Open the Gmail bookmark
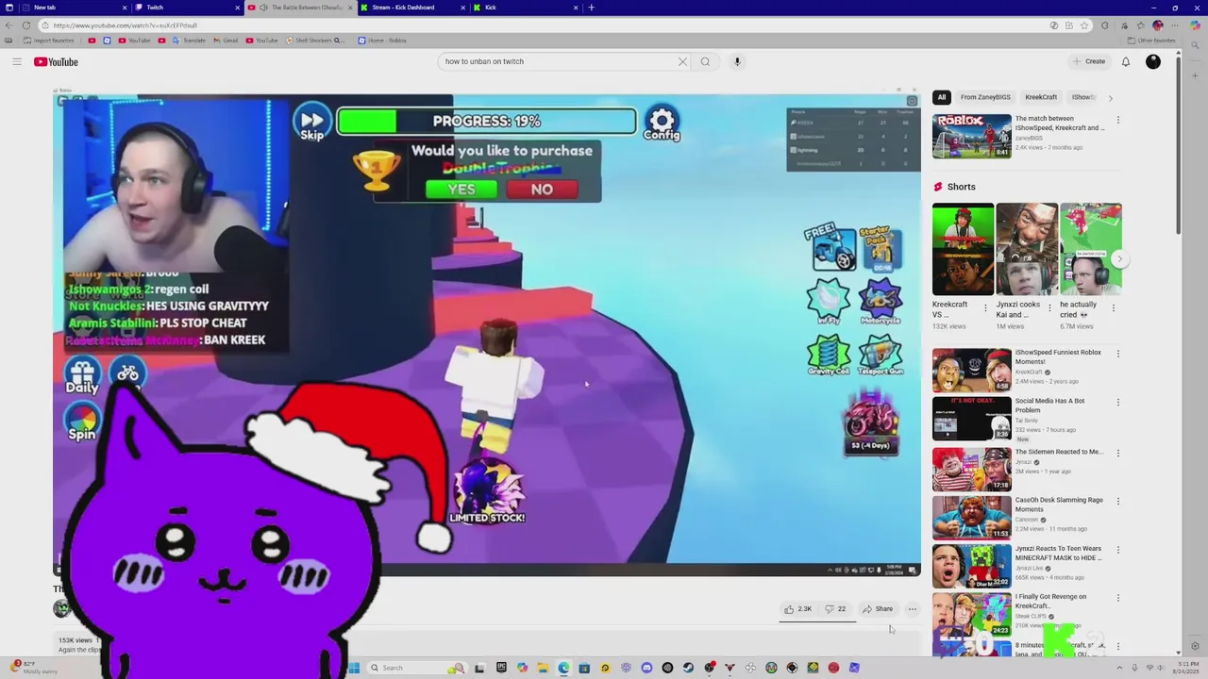The width and height of the screenshot is (1208, 679). (226, 41)
